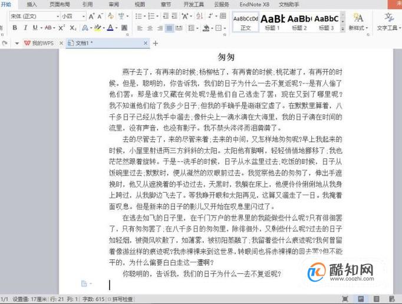This screenshot has height=304, width=402.
Task: Toggle strikethrough AB formatting
Action: click(48, 28)
